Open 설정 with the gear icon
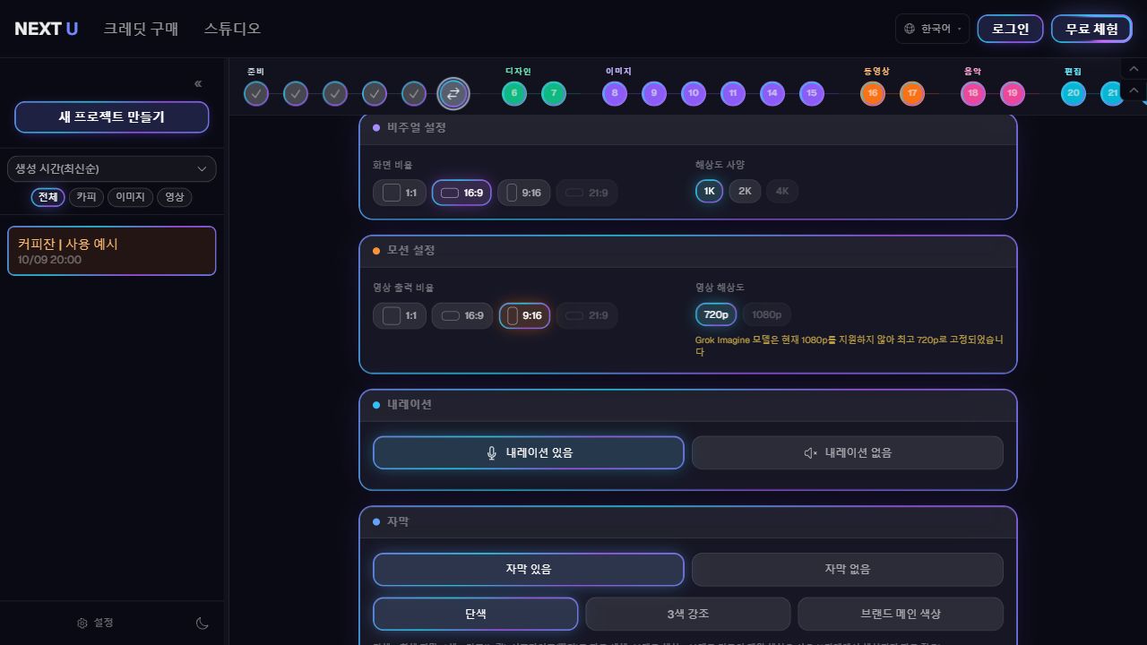 tap(95, 623)
